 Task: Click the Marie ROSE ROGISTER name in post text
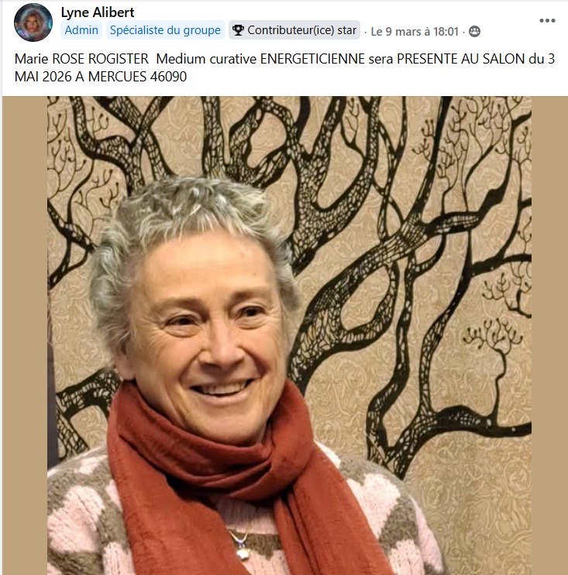click(81, 59)
